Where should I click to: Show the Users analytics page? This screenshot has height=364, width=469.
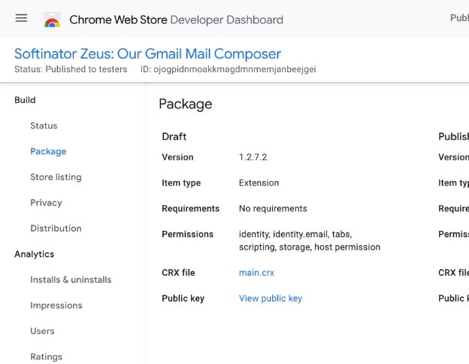(x=43, y=331)
